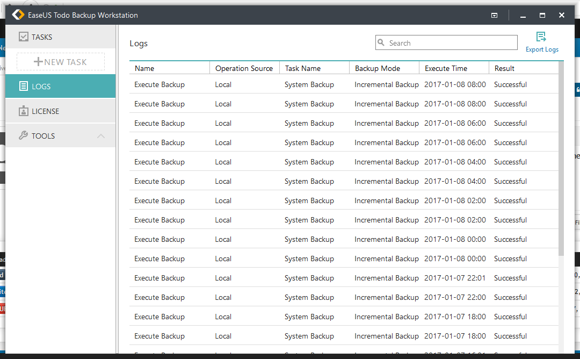This screenshot has height=359, width=580.
Task: Select the 2017-01-07 22:01 log entry
Action: point(344,278)
